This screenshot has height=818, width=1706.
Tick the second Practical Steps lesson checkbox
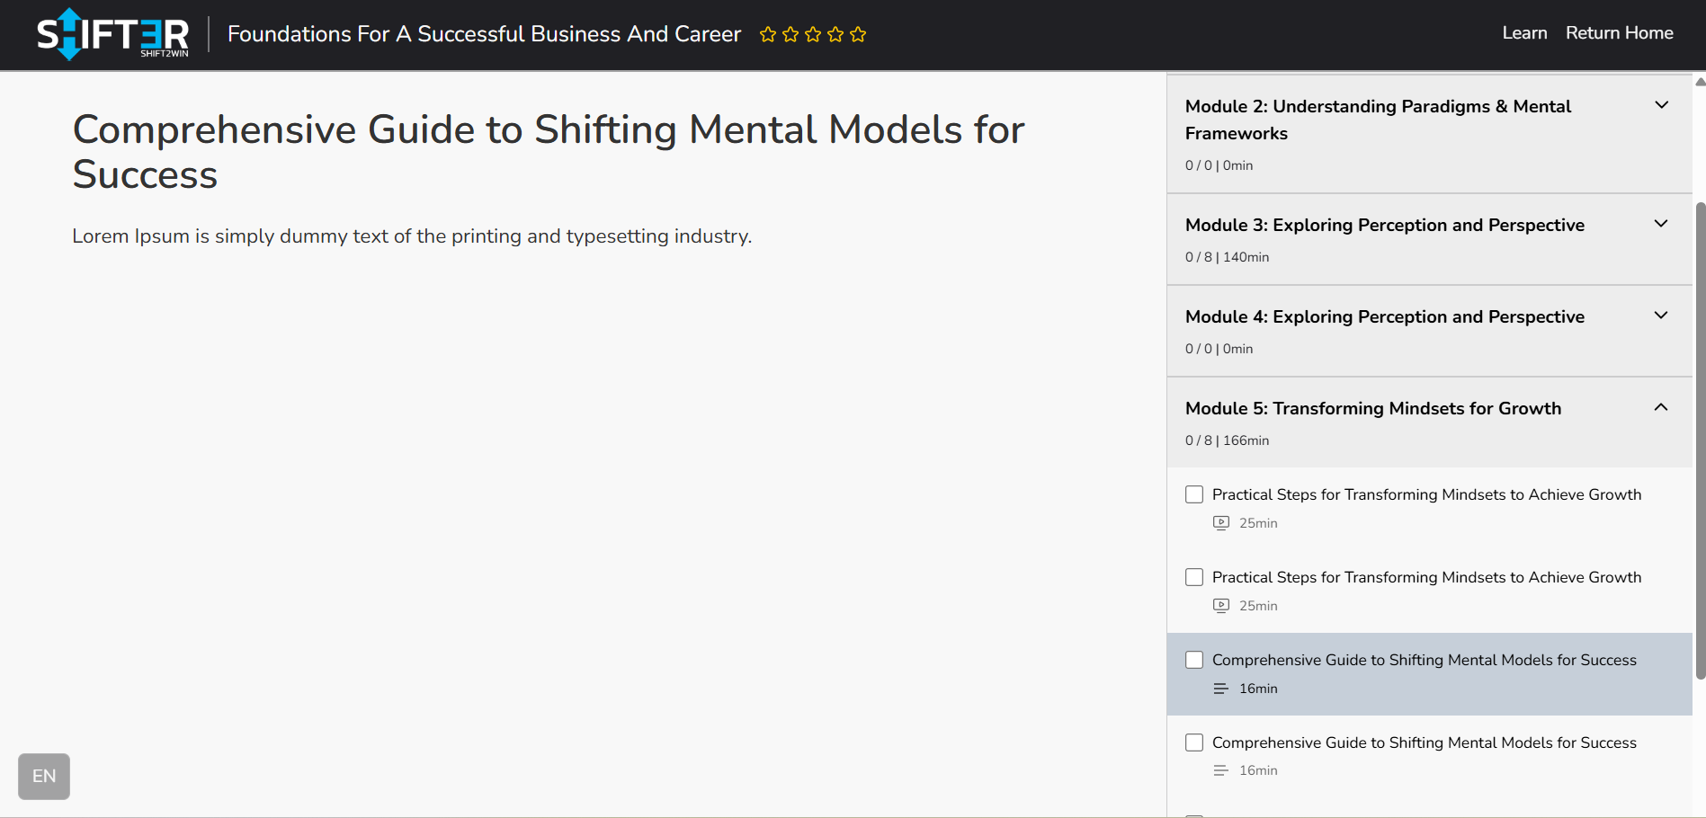[1194, 577]
